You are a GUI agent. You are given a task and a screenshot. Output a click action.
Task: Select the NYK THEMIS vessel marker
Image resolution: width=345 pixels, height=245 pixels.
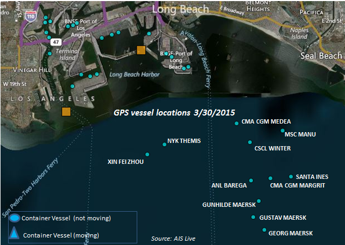tap(164, 145)
